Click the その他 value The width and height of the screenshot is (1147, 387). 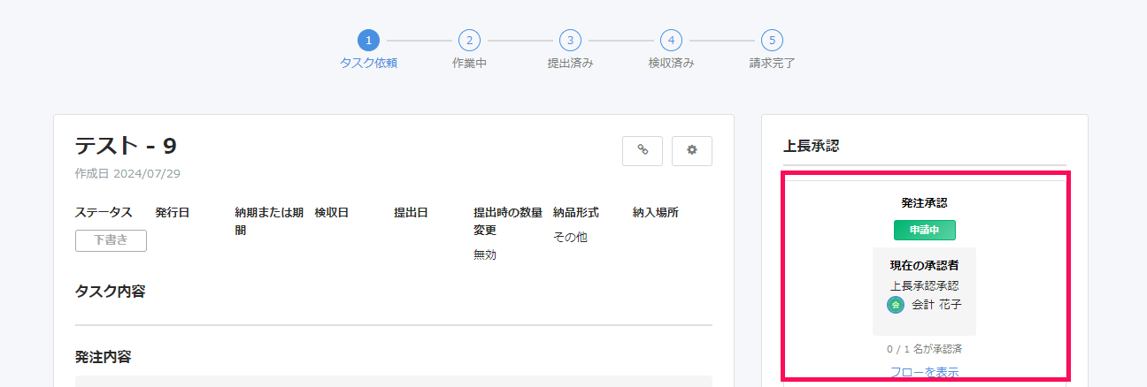pos(570,237)
